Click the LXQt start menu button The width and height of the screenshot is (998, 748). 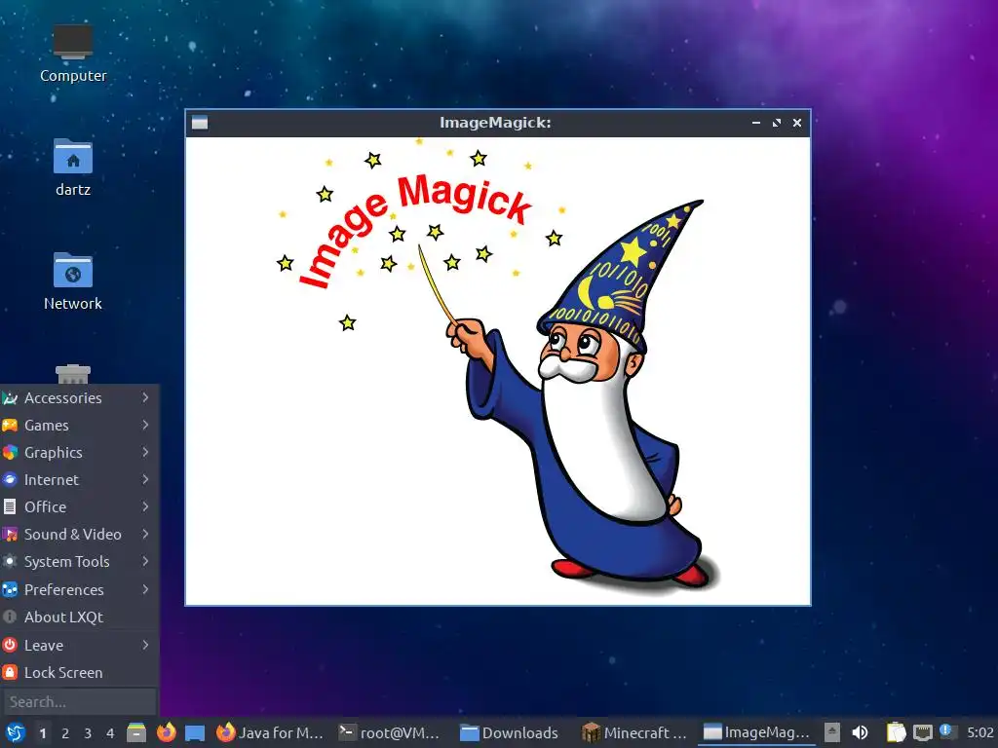point(15,732)
